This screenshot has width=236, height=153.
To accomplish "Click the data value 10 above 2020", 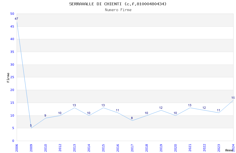I will point(175,113).
